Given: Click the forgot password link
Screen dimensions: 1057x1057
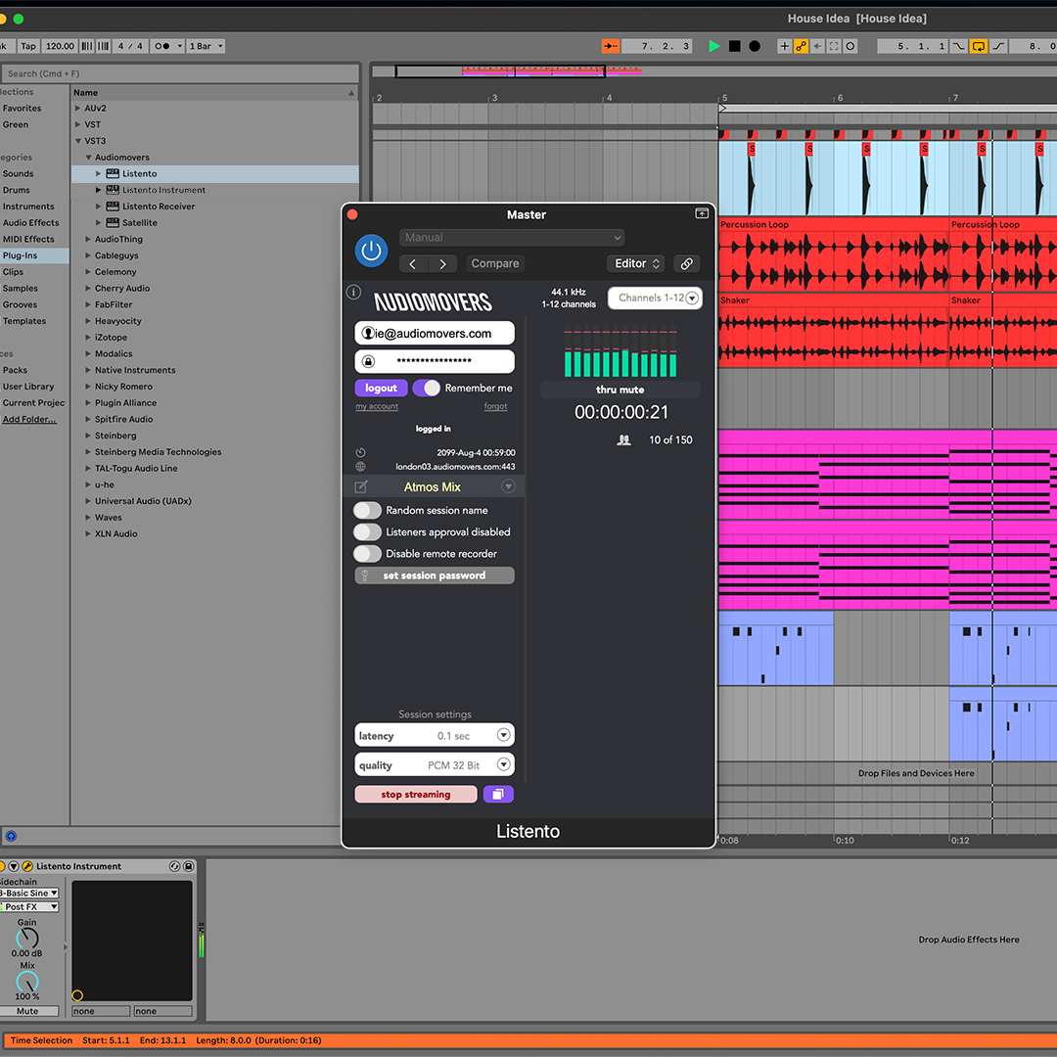Looking at the screenshot, I should tap(495, 406).
